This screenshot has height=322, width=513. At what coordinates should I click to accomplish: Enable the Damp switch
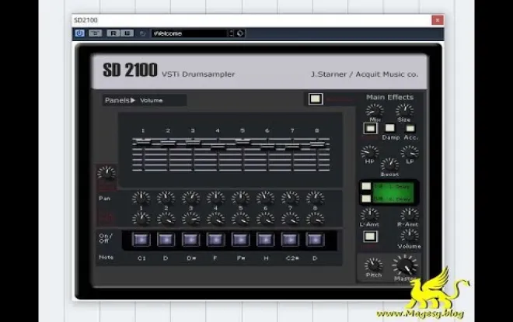(390, 128)
